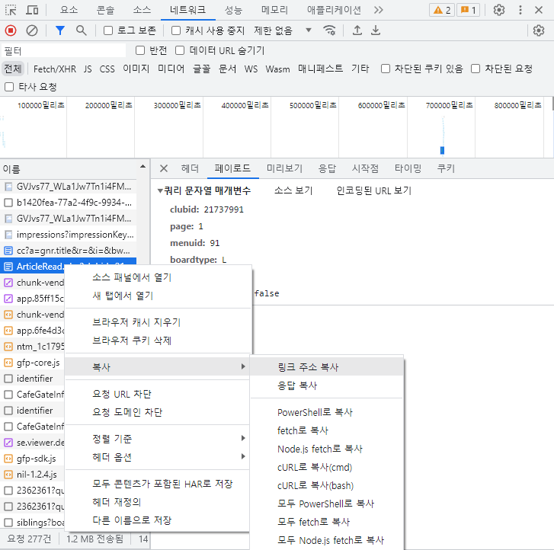Screen dimensions: 554x550
Task: Choose 링크 주소 복사
Action: (x=327, y=366)
